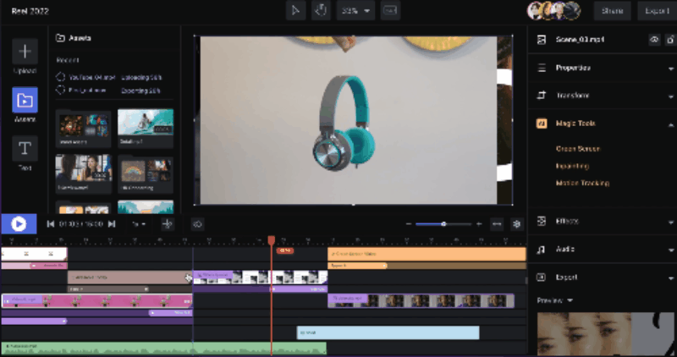This screenshot has height=357, width=677.
Task: Expand the Transform section arrow
Action: tap(671, 96)
